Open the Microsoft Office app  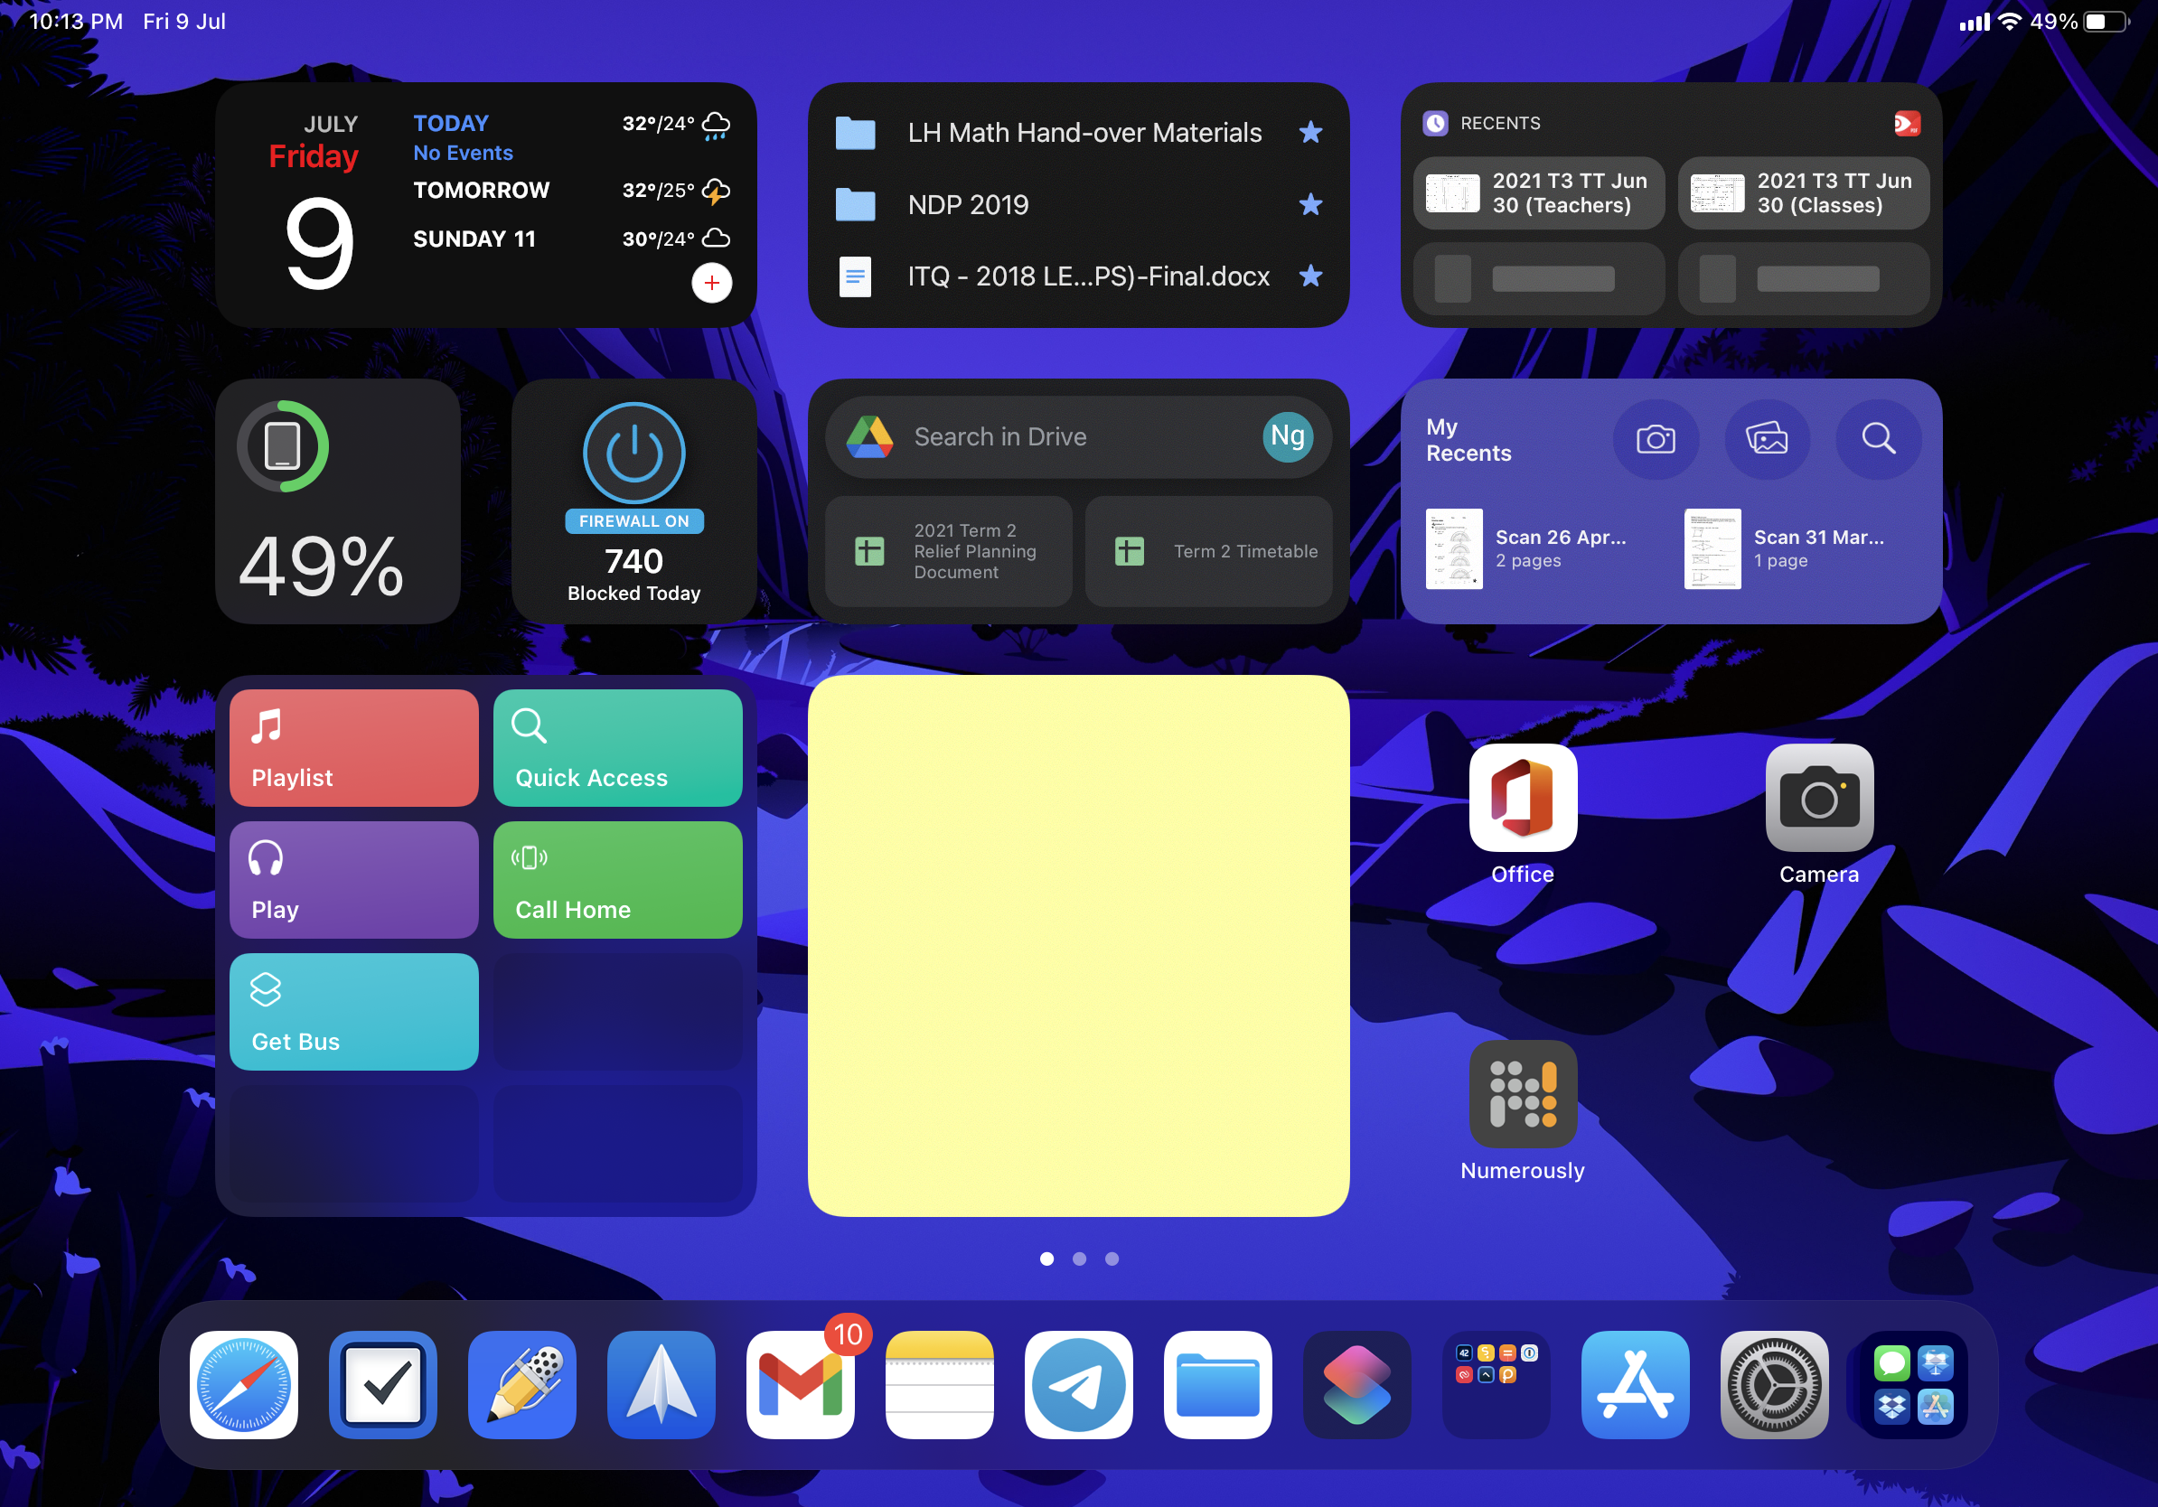tap(1523, 798)
